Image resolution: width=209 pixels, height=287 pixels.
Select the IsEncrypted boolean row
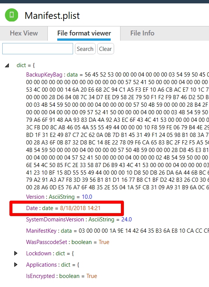pos(61,276)
